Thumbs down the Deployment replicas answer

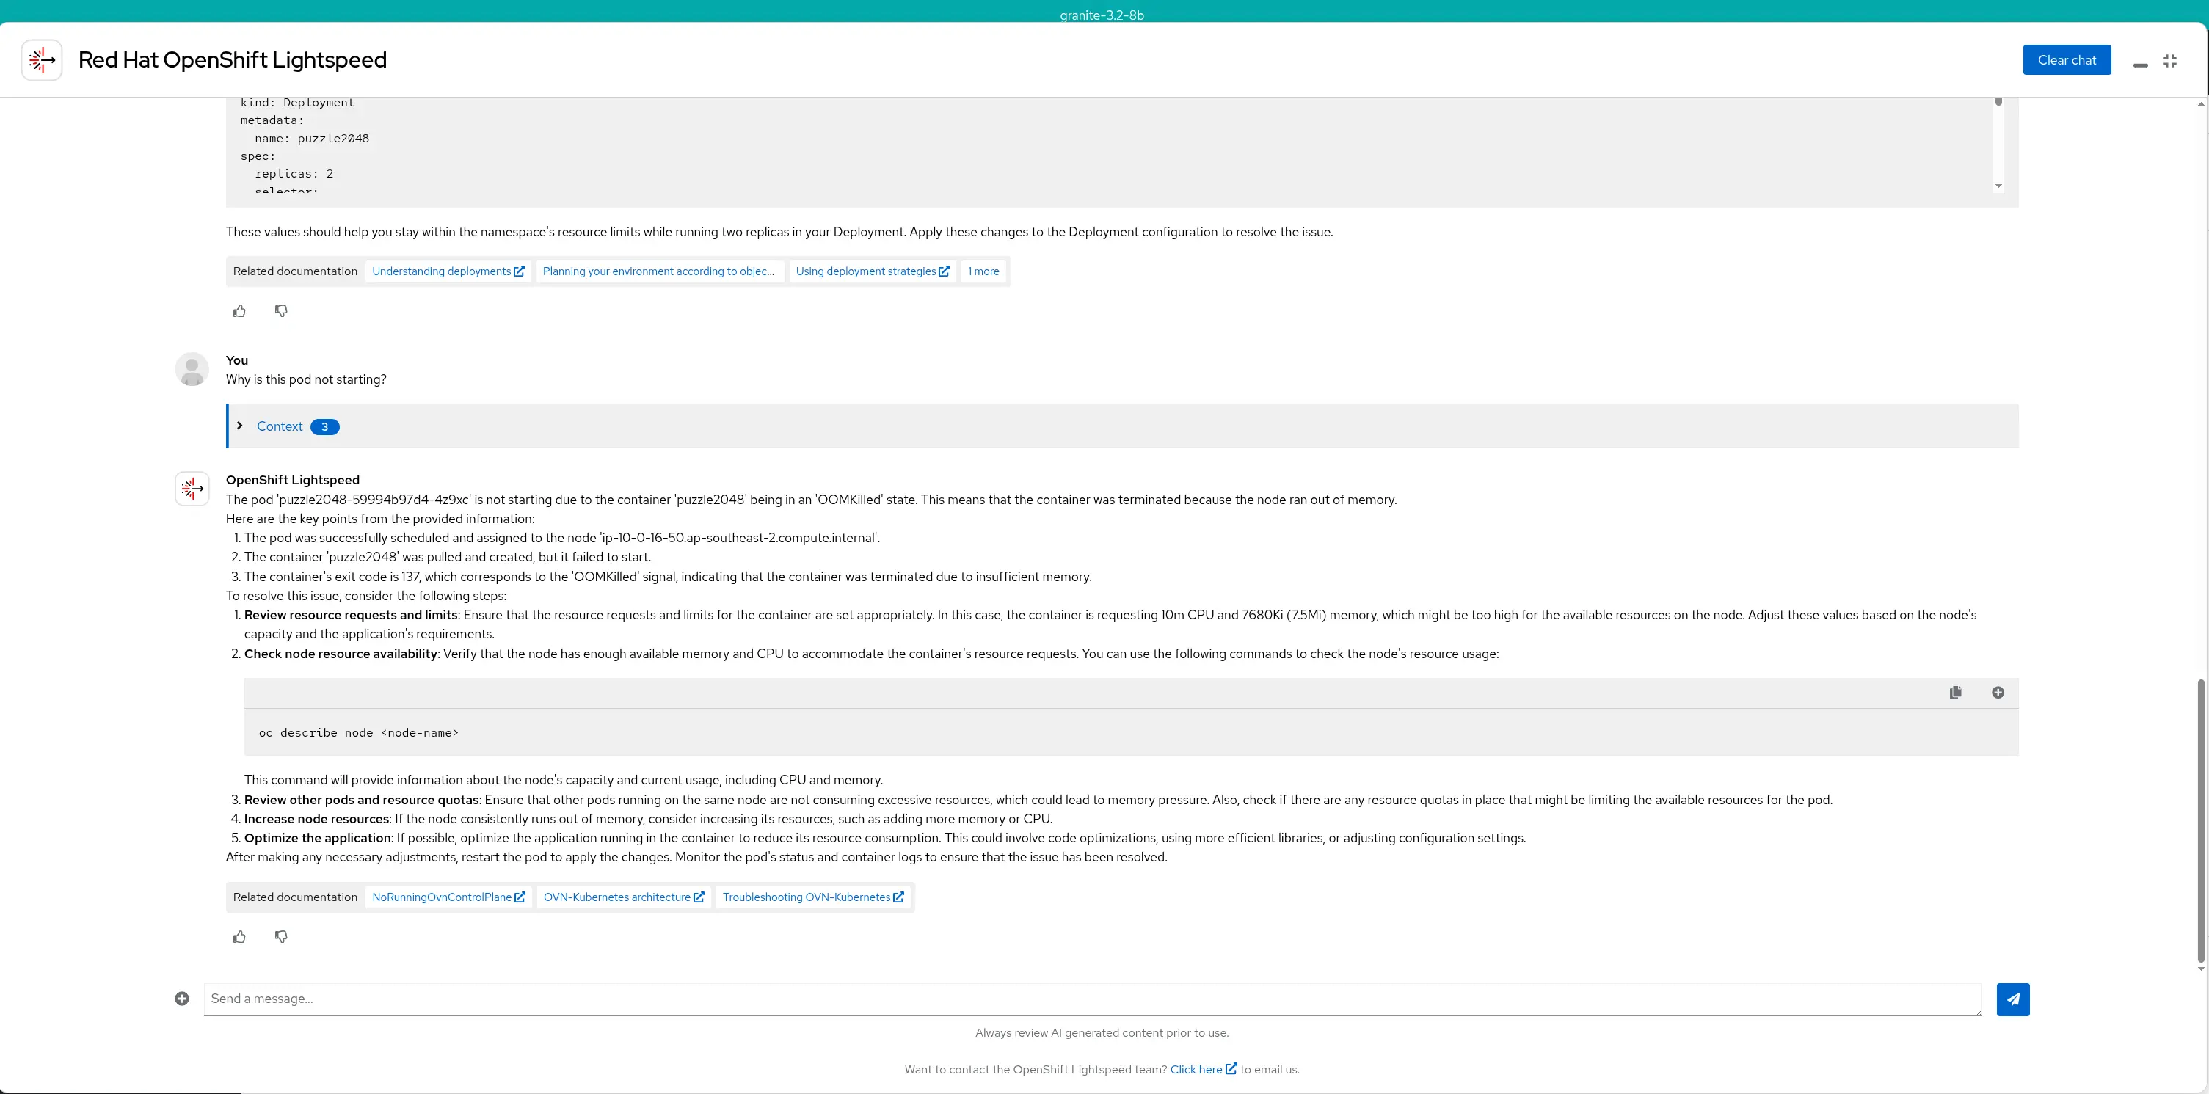pos(281,311)
